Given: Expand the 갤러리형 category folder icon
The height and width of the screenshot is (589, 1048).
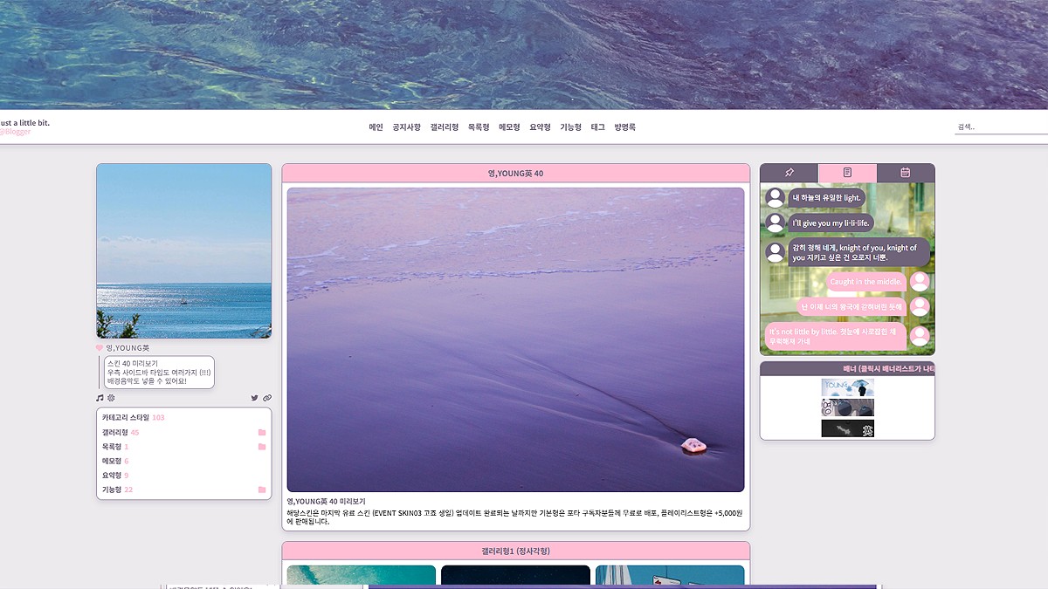Looking at the screenshot, I should (262, 433).
